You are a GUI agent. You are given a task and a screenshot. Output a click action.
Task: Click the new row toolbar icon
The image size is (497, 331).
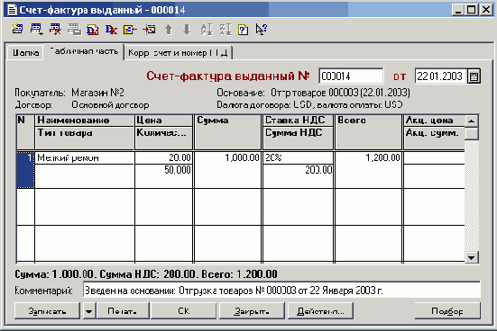[17, 30]
